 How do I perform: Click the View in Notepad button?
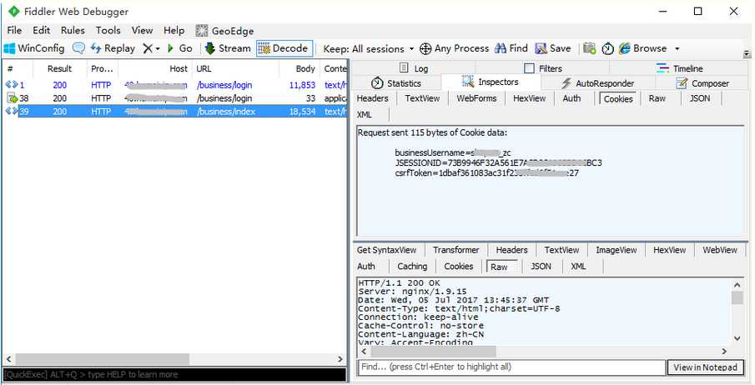pyautogui.click(x=705, y=367)
